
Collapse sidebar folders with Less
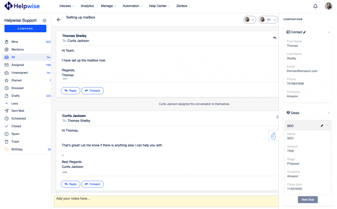click(14, 103)
